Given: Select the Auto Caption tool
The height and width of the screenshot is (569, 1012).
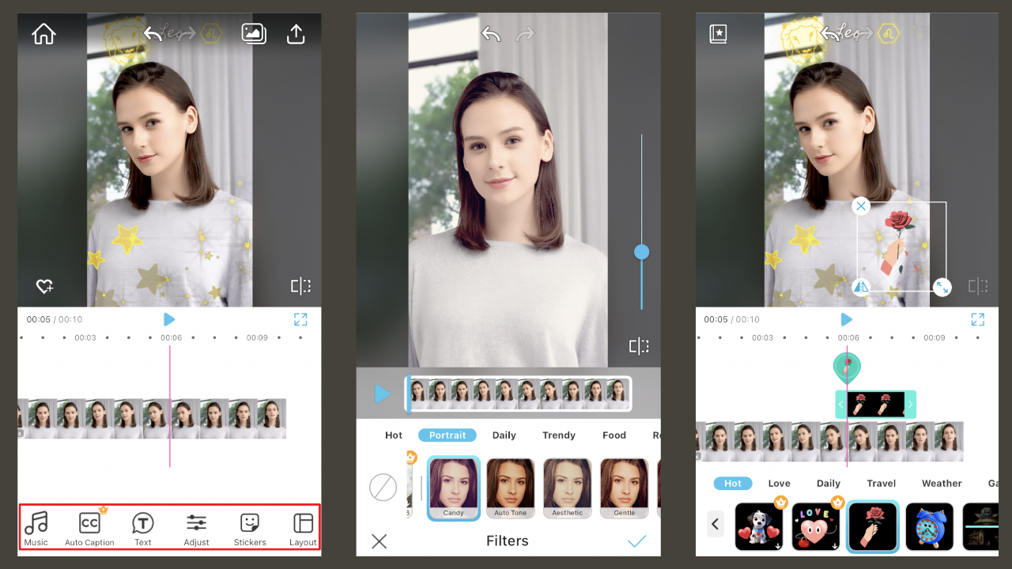Looking at the screenshot, I should 89,527.
